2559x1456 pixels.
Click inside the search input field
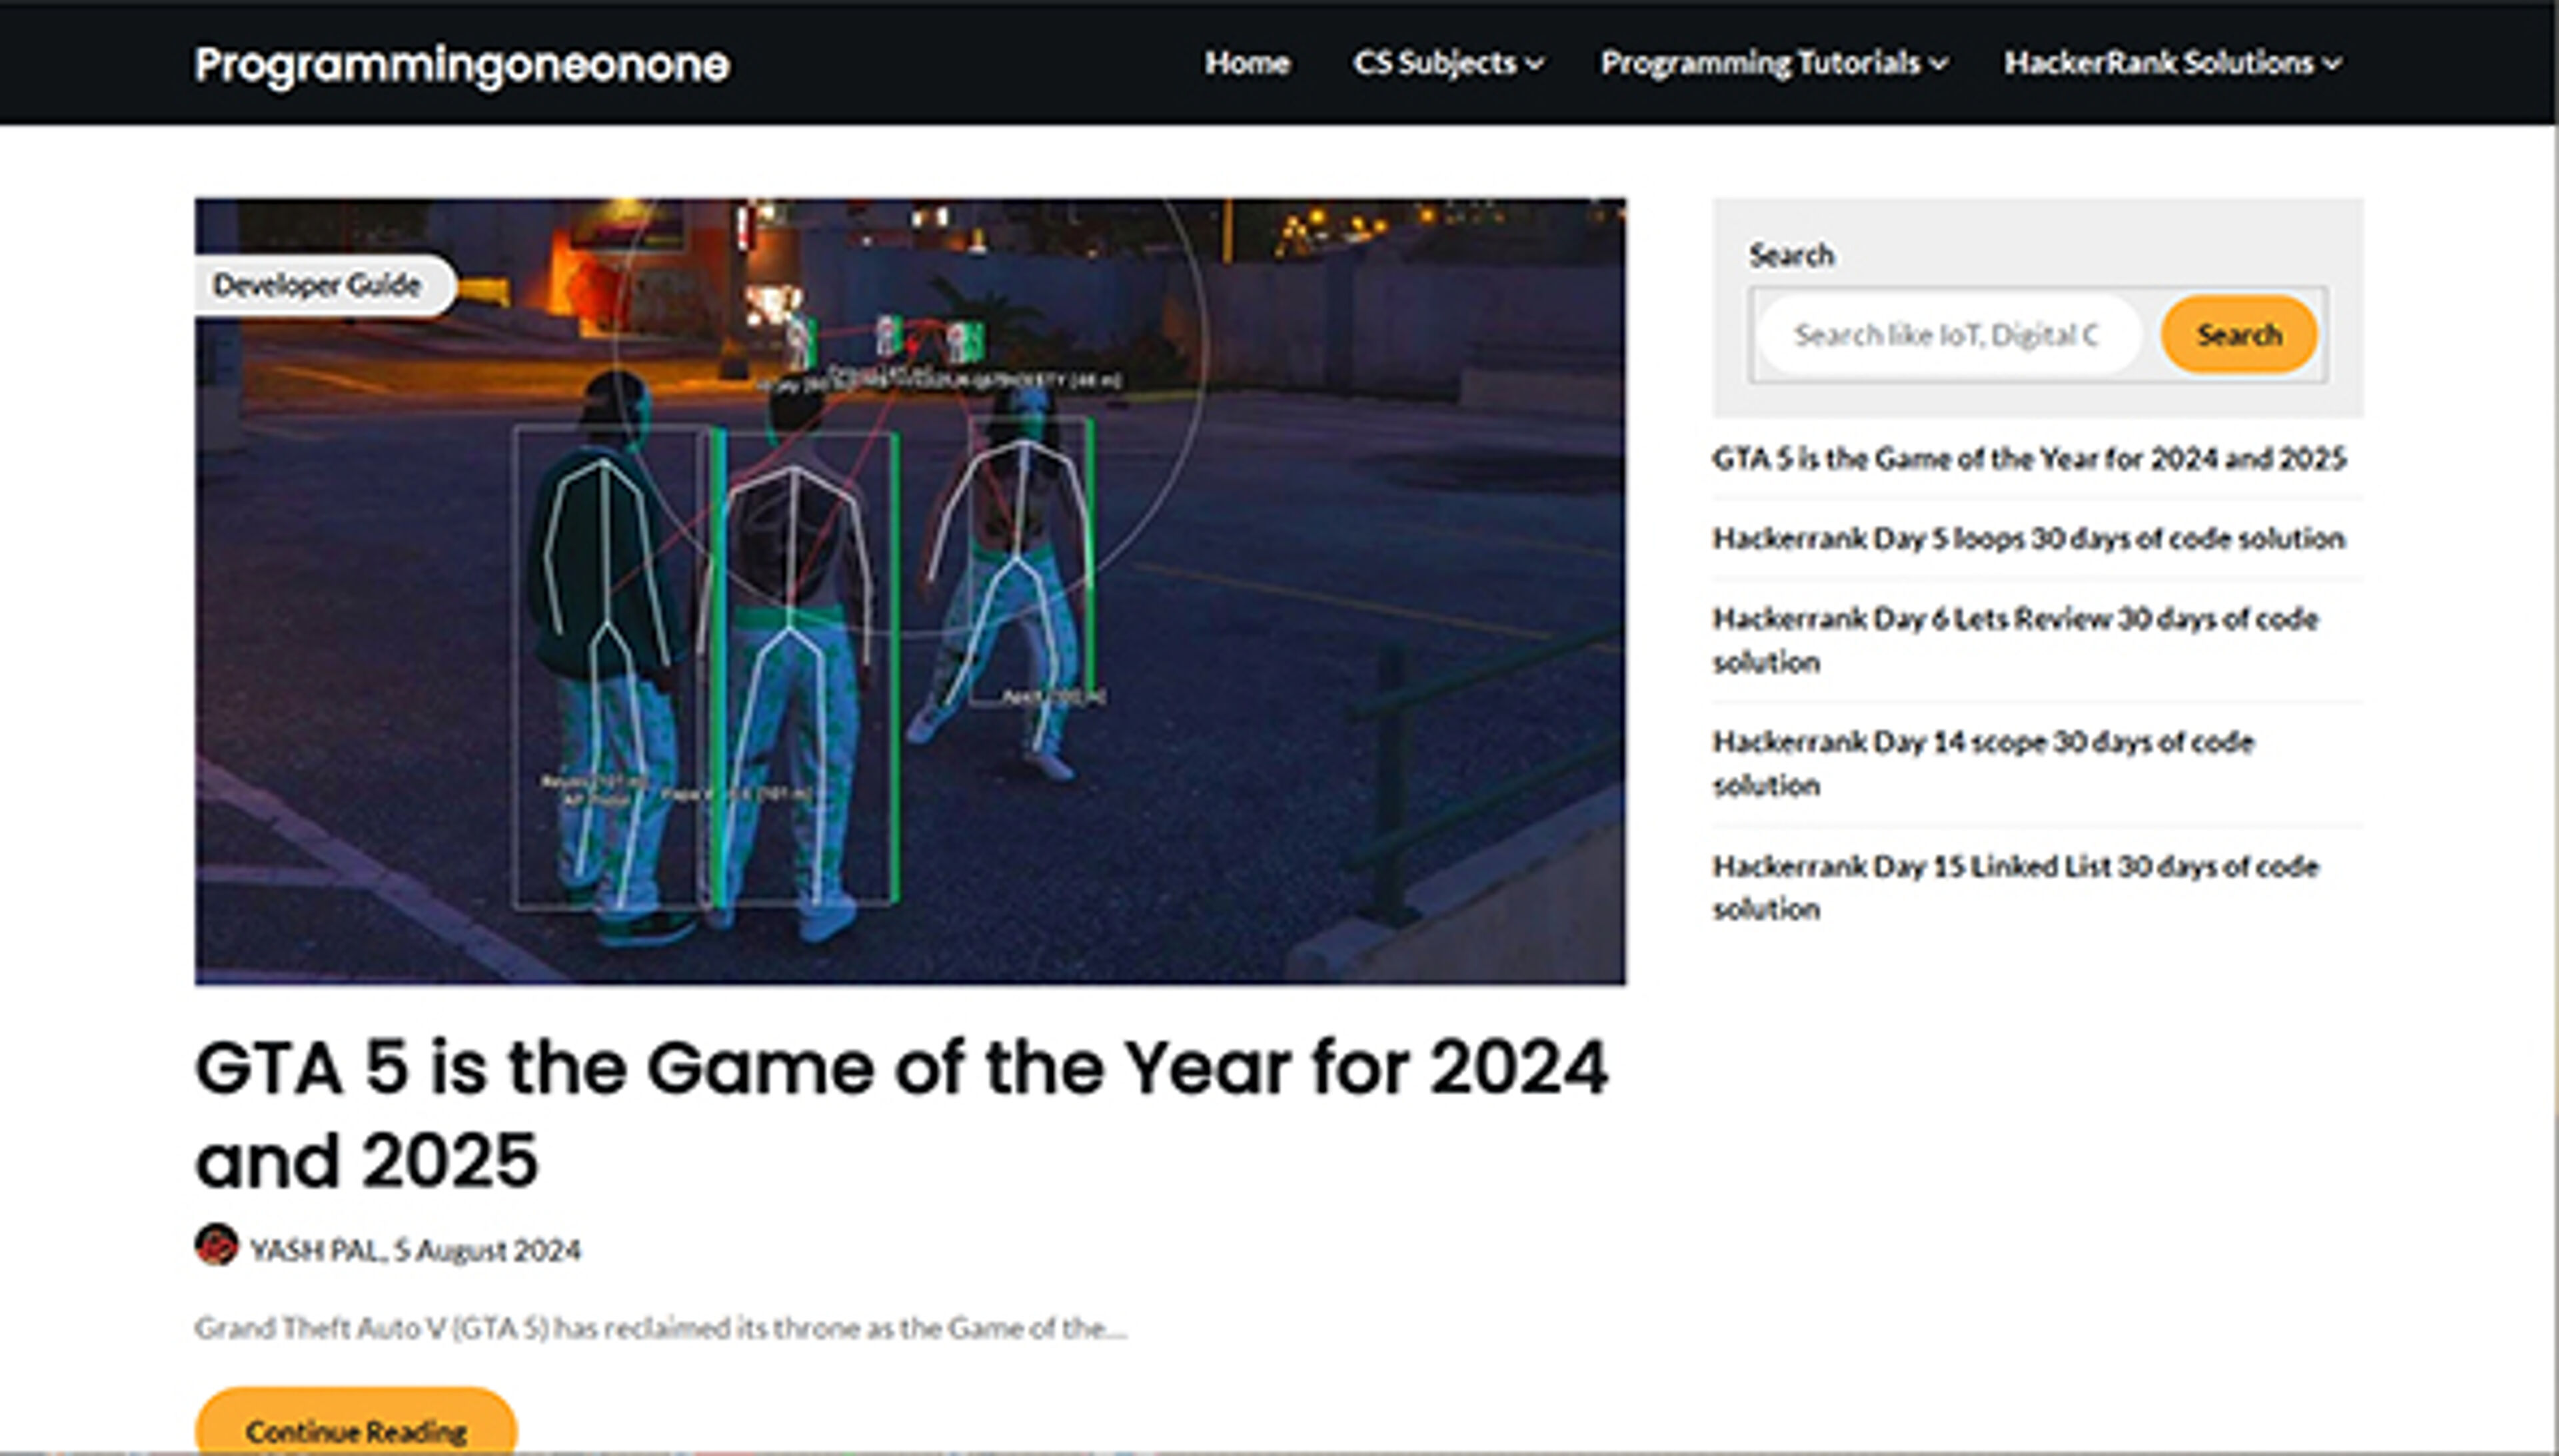(1949, 335)
